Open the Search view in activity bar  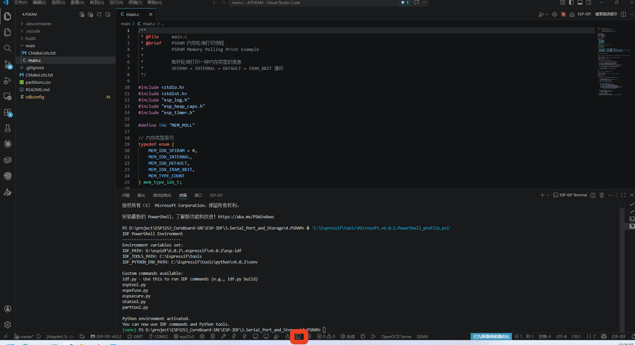[x=8, y=48]
